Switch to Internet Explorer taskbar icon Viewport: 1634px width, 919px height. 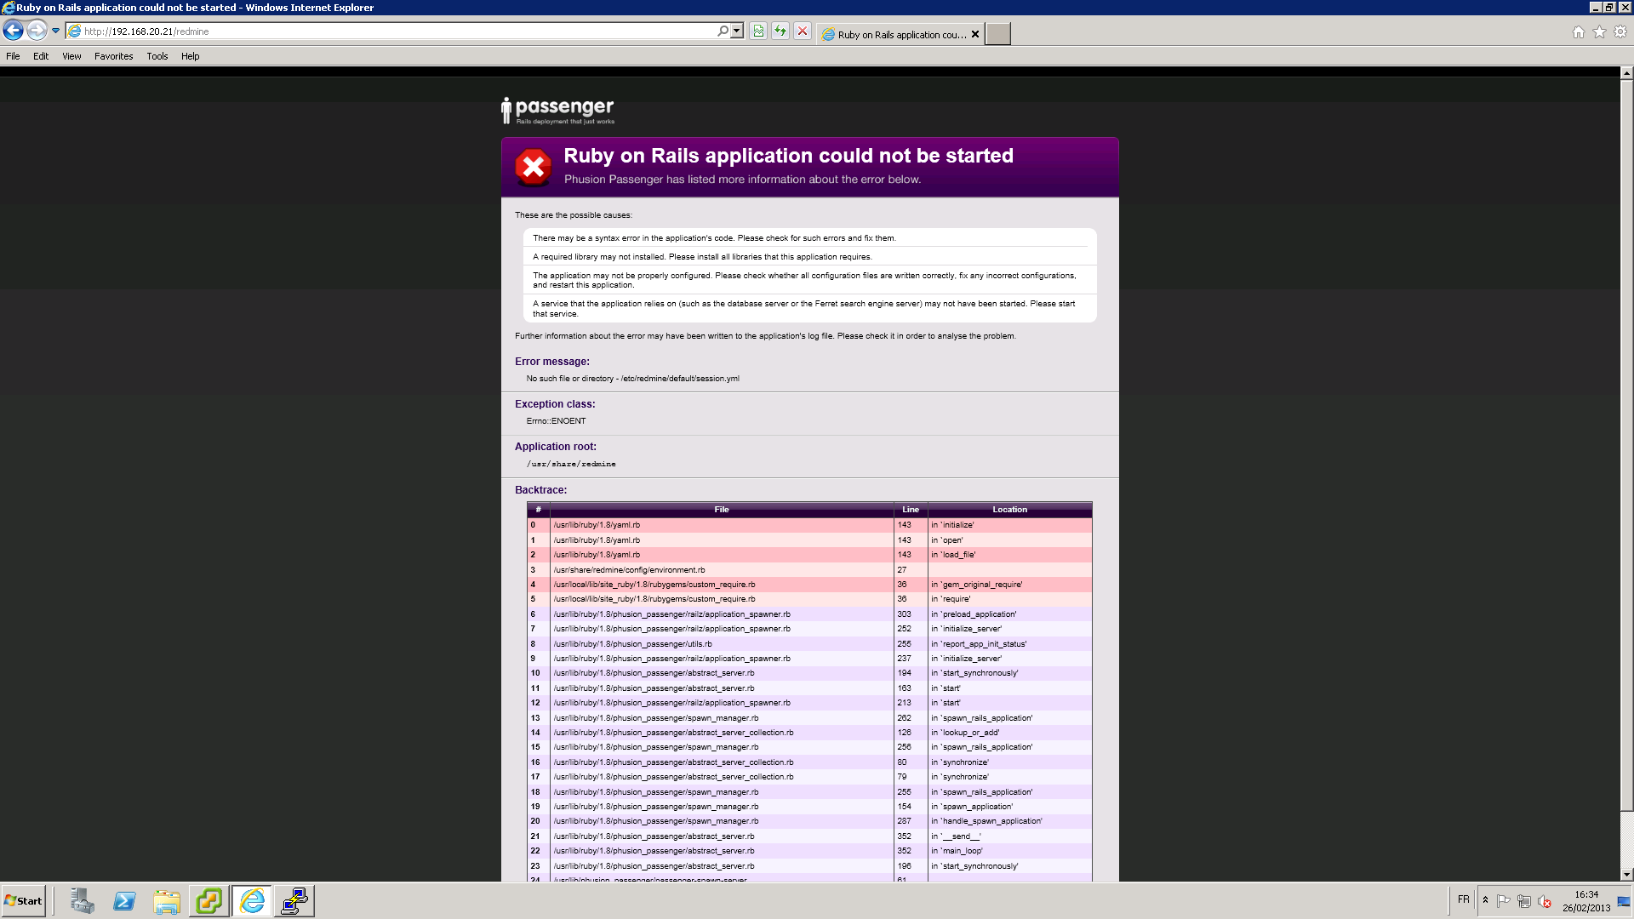coord(252,901)
